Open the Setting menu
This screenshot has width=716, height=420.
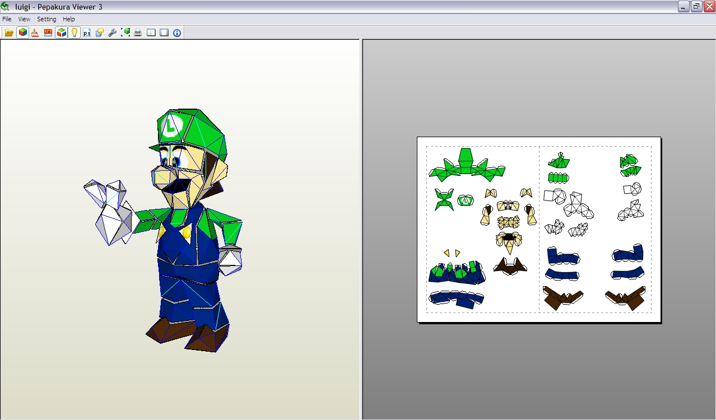47,18
